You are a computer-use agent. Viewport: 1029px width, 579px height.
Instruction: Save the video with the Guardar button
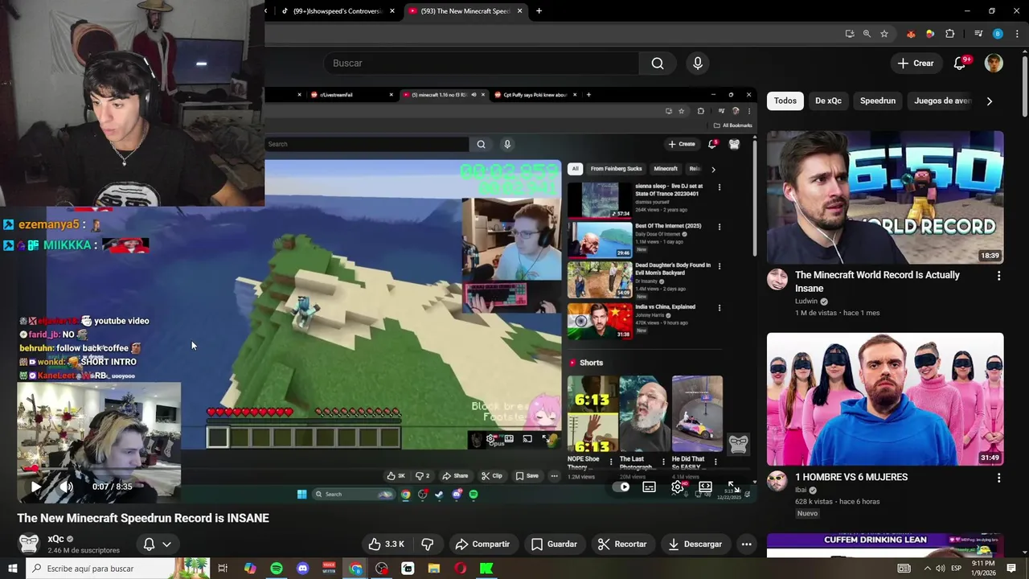click(554, 544)
